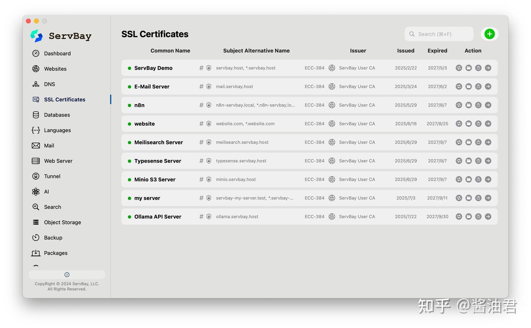
Task: Export the my server certificate
Action: [x=478, y=198]
